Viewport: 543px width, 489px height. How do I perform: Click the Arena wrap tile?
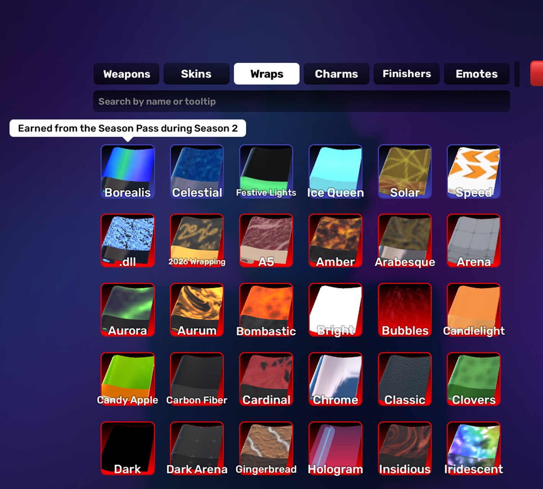(x=474, y=241)
